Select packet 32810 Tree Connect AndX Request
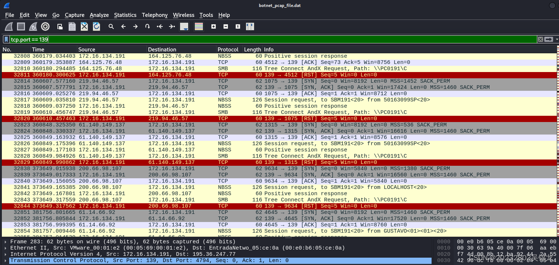559x265 pixels. coord(279,69)
